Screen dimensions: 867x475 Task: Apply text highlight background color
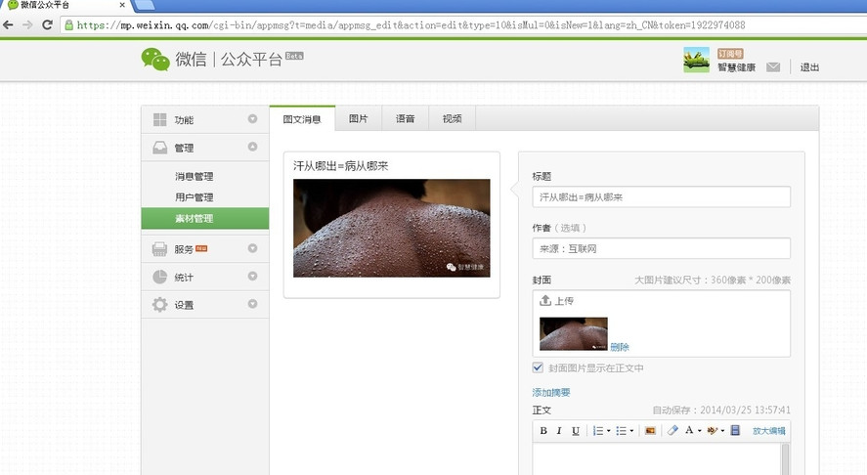click(x=713, y=430)
